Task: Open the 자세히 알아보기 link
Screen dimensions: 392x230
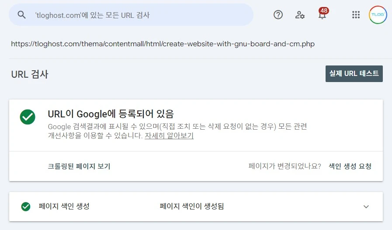Action: pyautogui.click(x=169, y=136)
